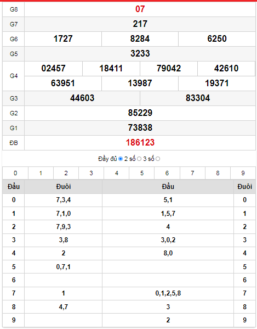
Task: Click tail values '7,9,3' for head 2
Action: coord(64,227)
